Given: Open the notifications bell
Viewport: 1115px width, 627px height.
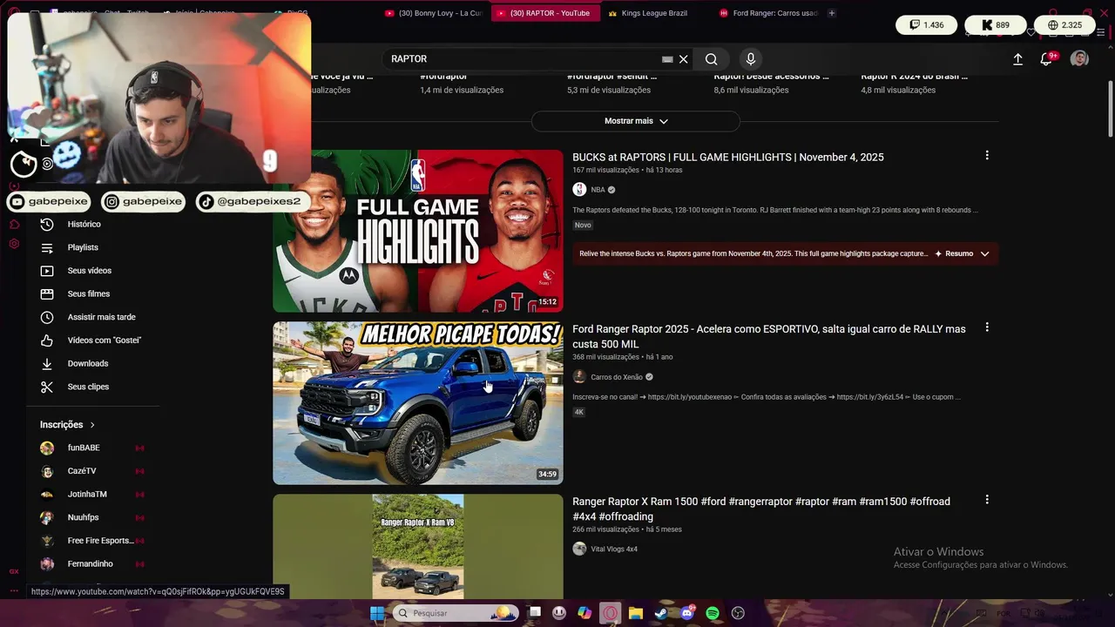Looking at the screenshot, I should point(1047,59).
